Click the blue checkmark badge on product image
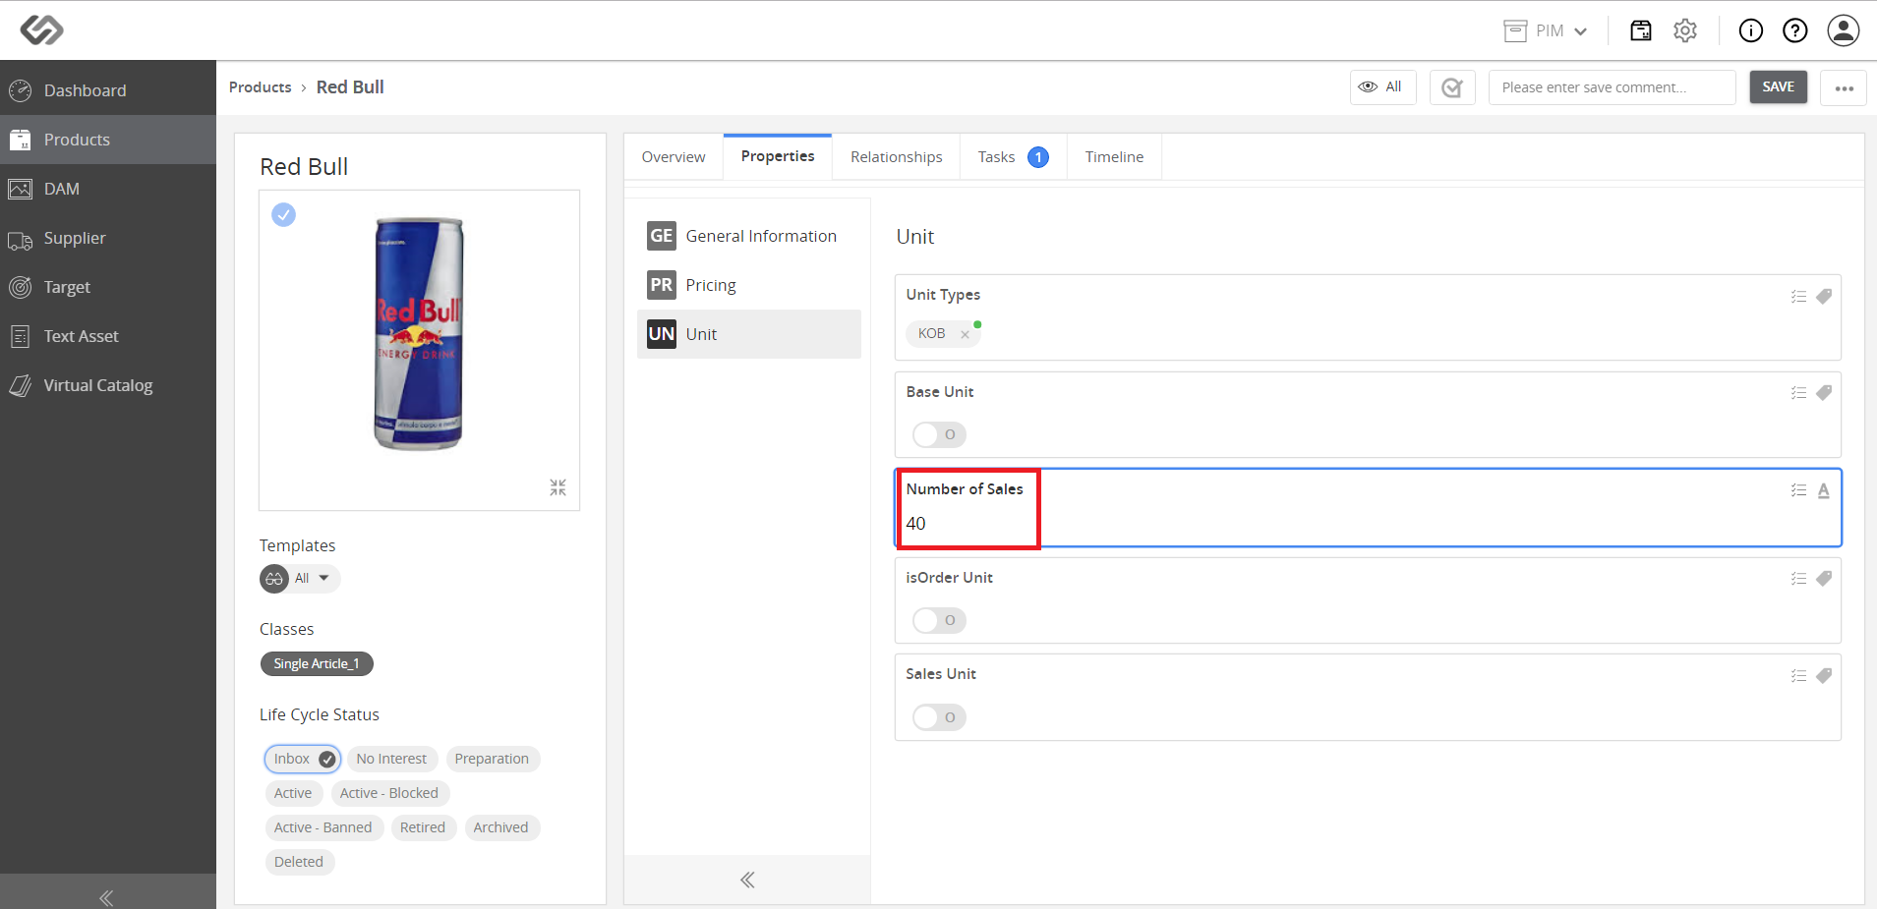Image resolution: width=1877 pixels, height=909 pixels. (x=284, y=214)
